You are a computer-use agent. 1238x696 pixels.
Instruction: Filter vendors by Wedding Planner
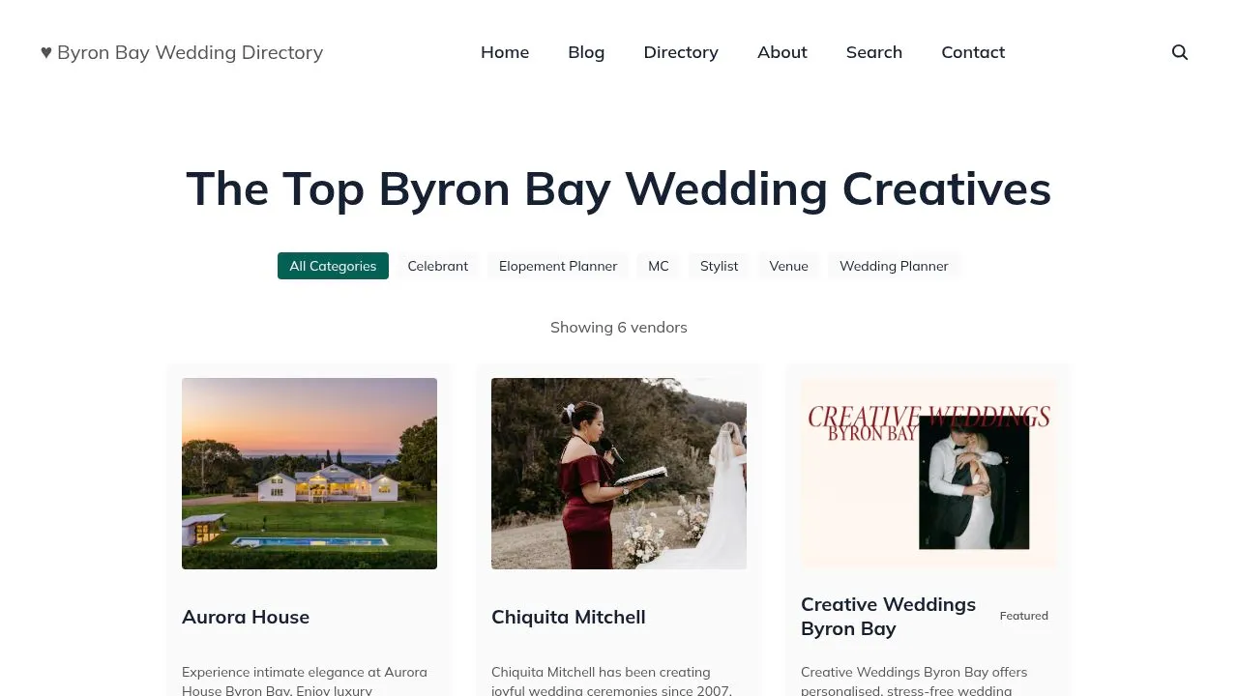tap(894, 266)
